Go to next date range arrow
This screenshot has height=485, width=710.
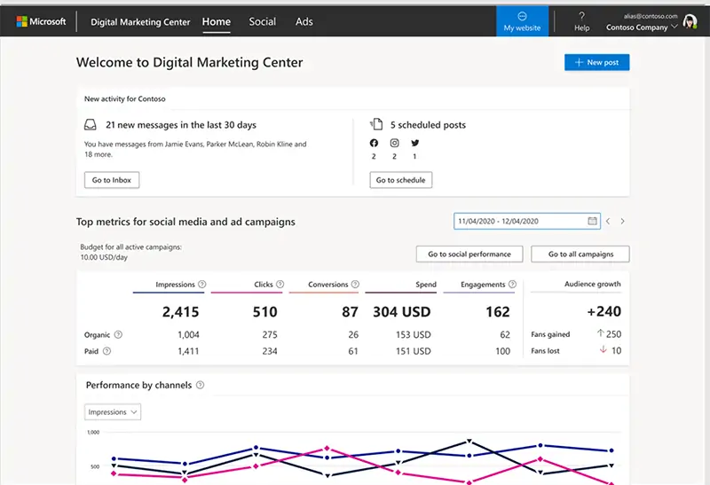(x=623, y=221)
